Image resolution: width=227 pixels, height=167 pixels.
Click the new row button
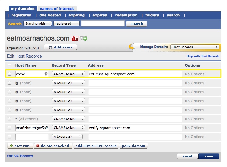click(20, 146)
